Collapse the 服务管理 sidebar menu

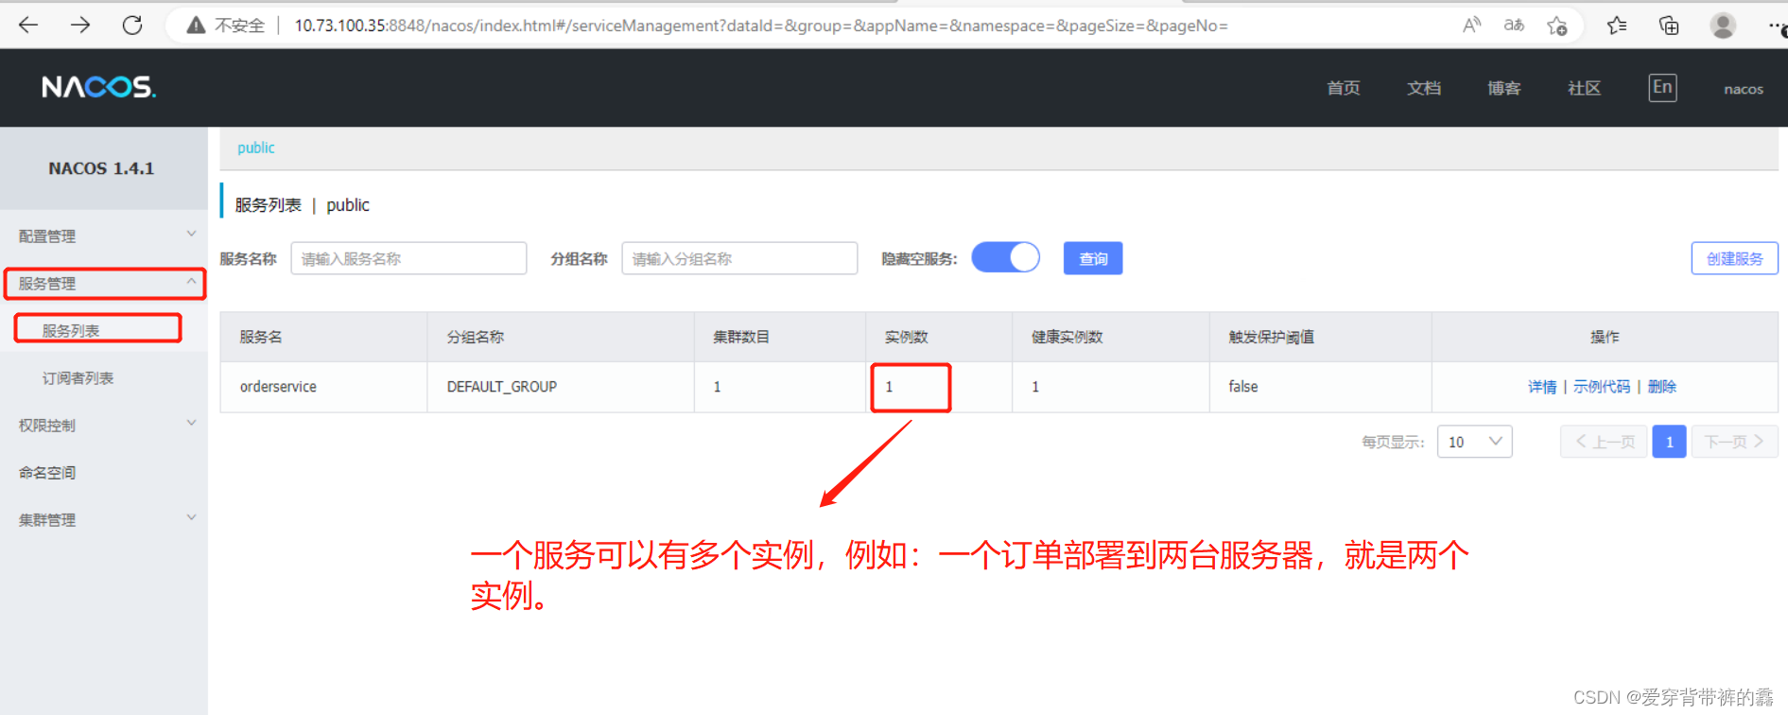(x=104, y=283)
